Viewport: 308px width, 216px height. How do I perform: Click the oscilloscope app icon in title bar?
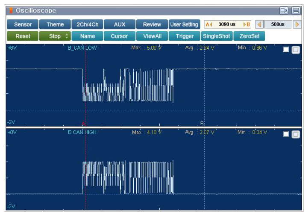pyautogui.click(x=11, y=11)
